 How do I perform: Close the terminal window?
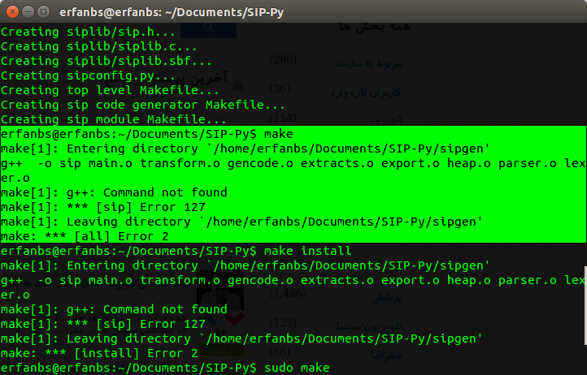click(x=12, y=12)
